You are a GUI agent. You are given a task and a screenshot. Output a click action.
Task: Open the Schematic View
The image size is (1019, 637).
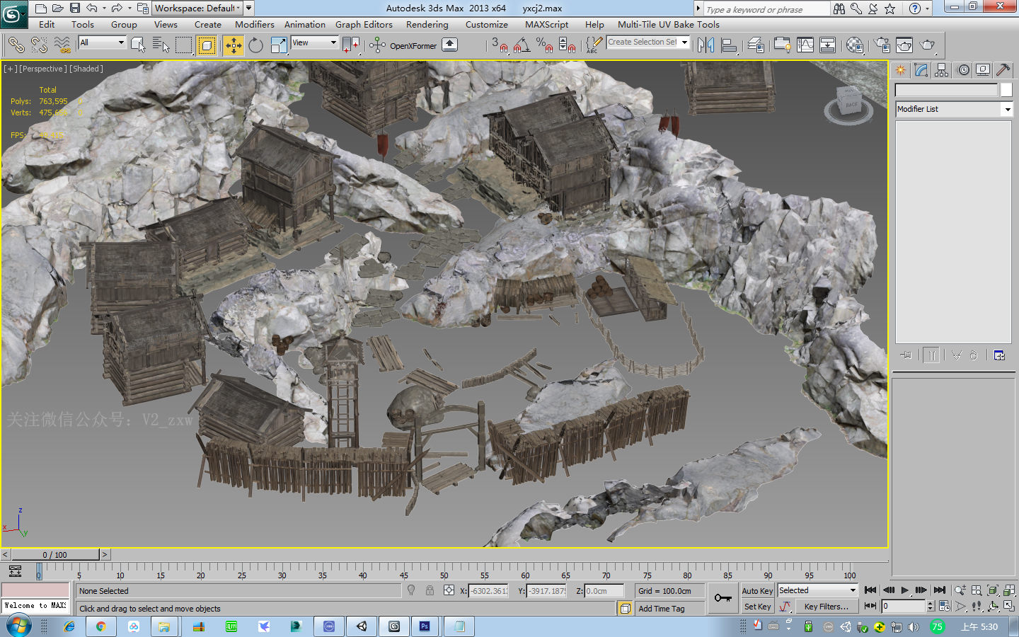coord(827,45)
